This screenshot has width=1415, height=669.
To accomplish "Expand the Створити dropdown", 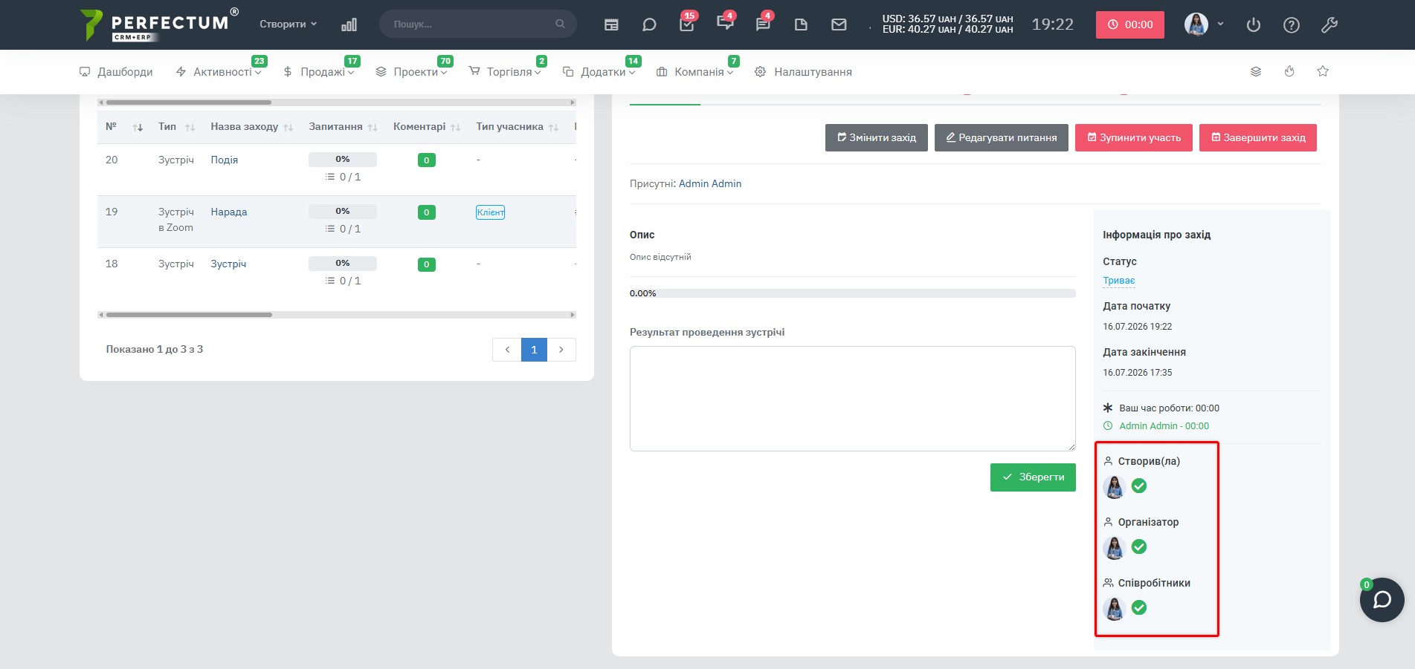I will (x=288, y=24).
